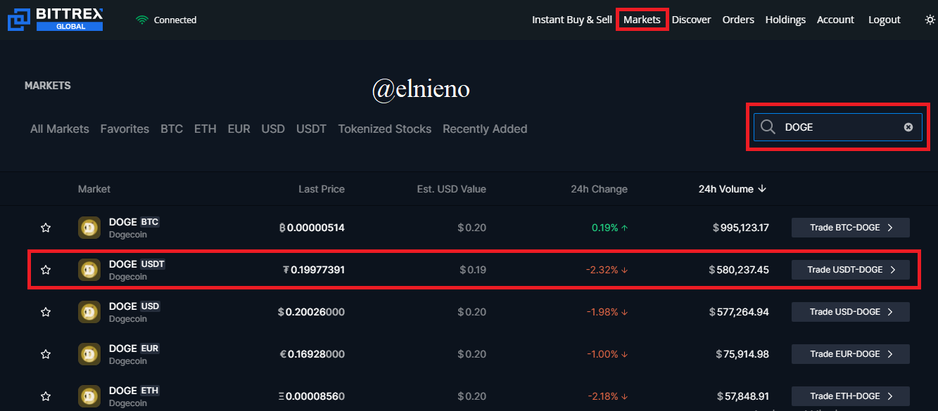
Task: Toggle the light/dark theme sun icon
Action: (x=930, y=20)
